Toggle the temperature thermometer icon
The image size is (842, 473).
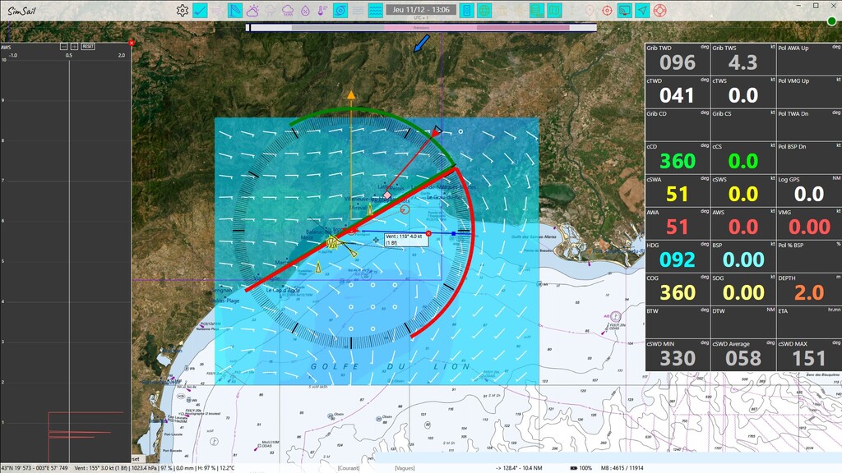322,11
